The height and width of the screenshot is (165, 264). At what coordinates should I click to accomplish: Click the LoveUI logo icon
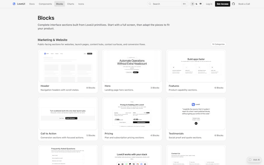coord(14,4)
